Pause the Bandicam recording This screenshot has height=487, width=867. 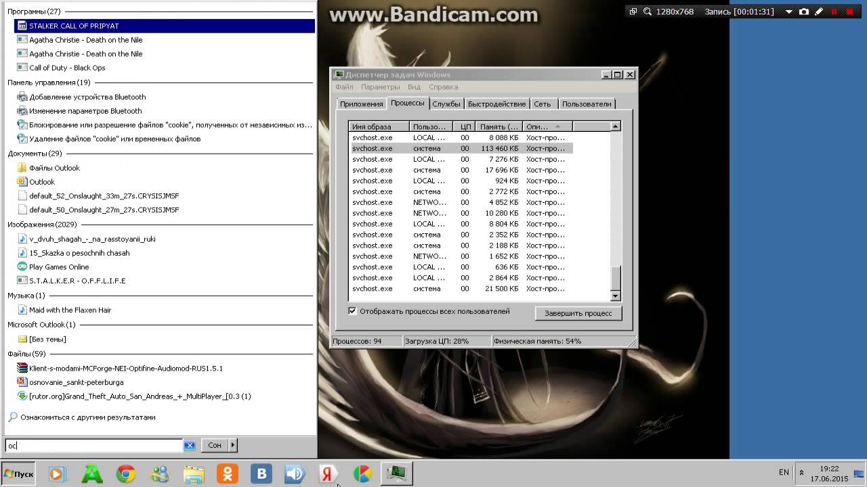pyautogui.click(x=834, y=11)
